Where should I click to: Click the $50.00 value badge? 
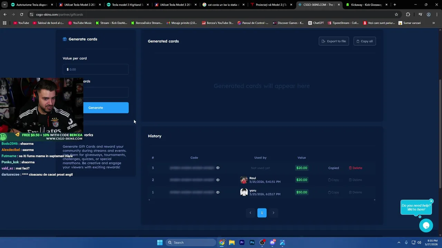301,192
